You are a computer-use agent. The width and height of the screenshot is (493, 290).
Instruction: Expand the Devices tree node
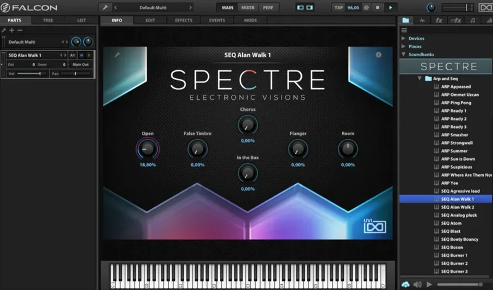[x=404, y=38]
